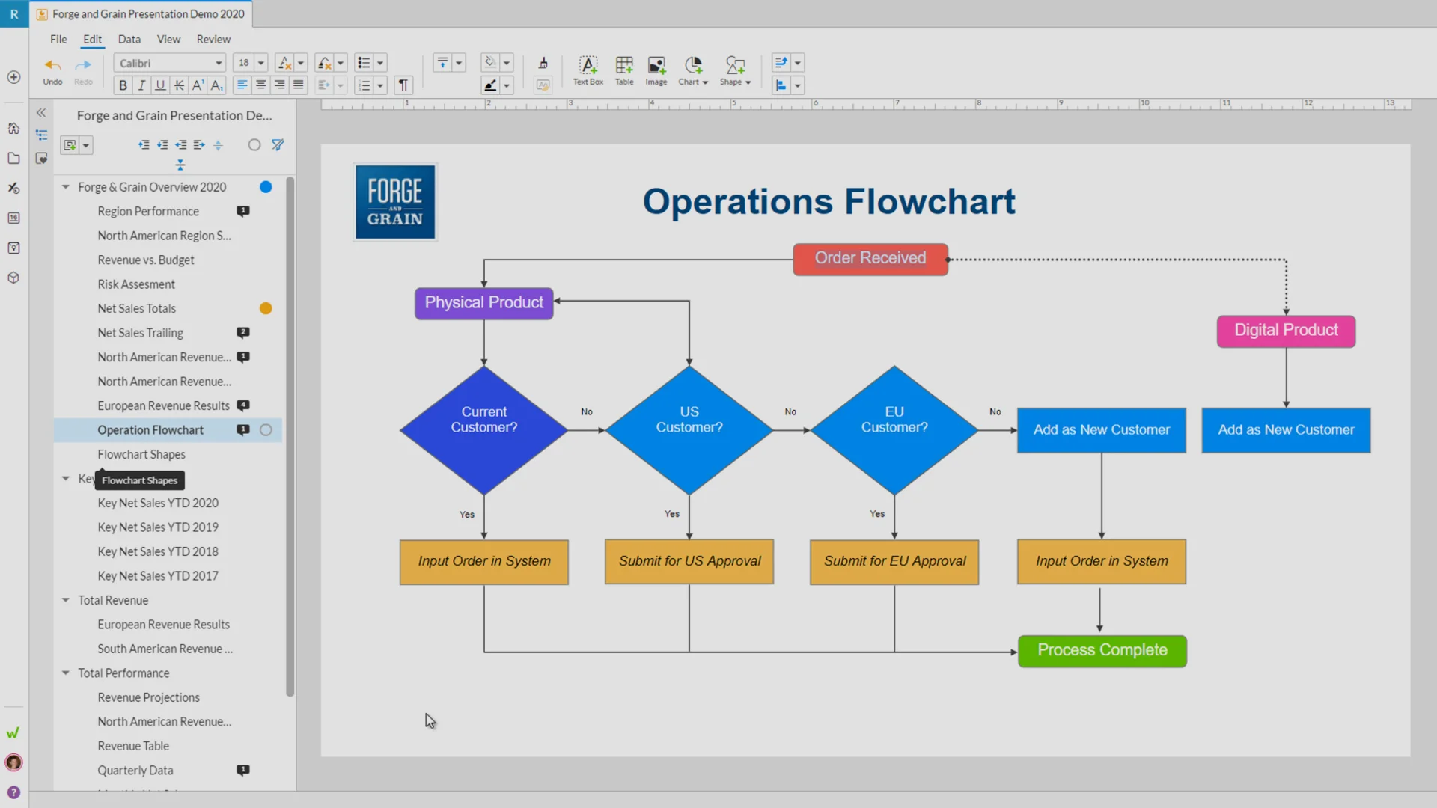Insert a Table into the slide

pos(624,71)
